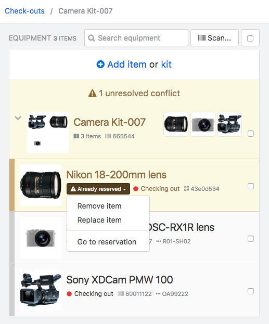Toggle the Already reserved dropdown
The width and height of the screenshot is (269, 324).
[98, 189]
